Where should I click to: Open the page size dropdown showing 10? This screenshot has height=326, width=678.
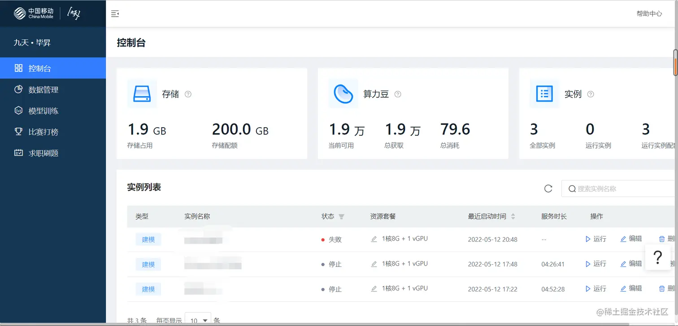198,320
